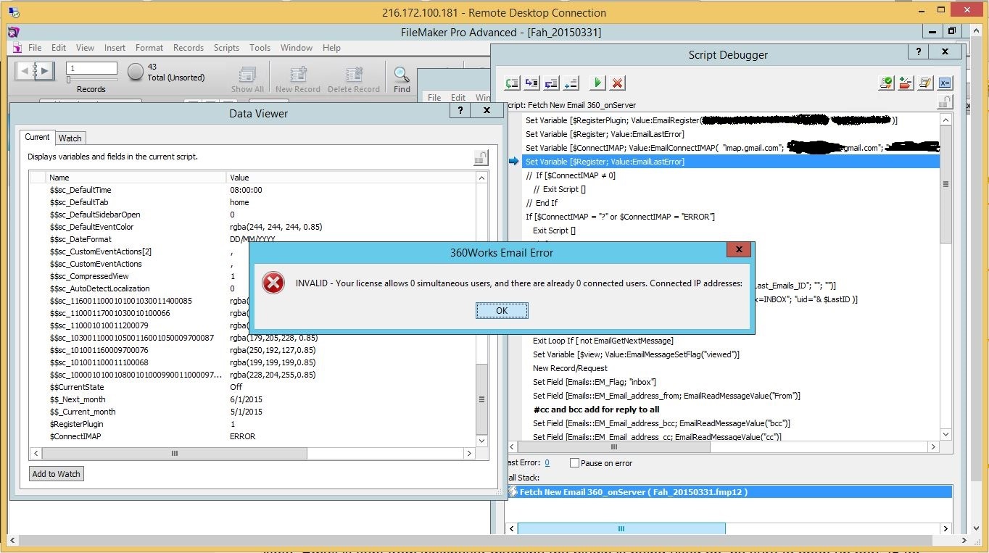
Task: Click the green Continue script play icon
Action: pos(597,83)
